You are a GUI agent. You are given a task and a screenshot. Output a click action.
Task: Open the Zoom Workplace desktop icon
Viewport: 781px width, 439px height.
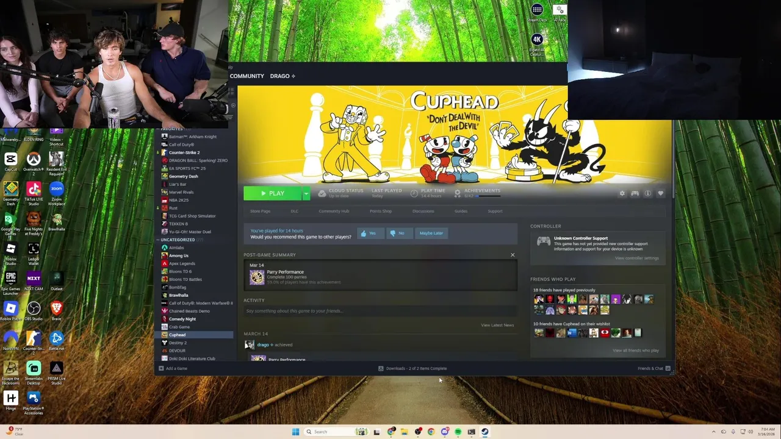coord(56,194)
